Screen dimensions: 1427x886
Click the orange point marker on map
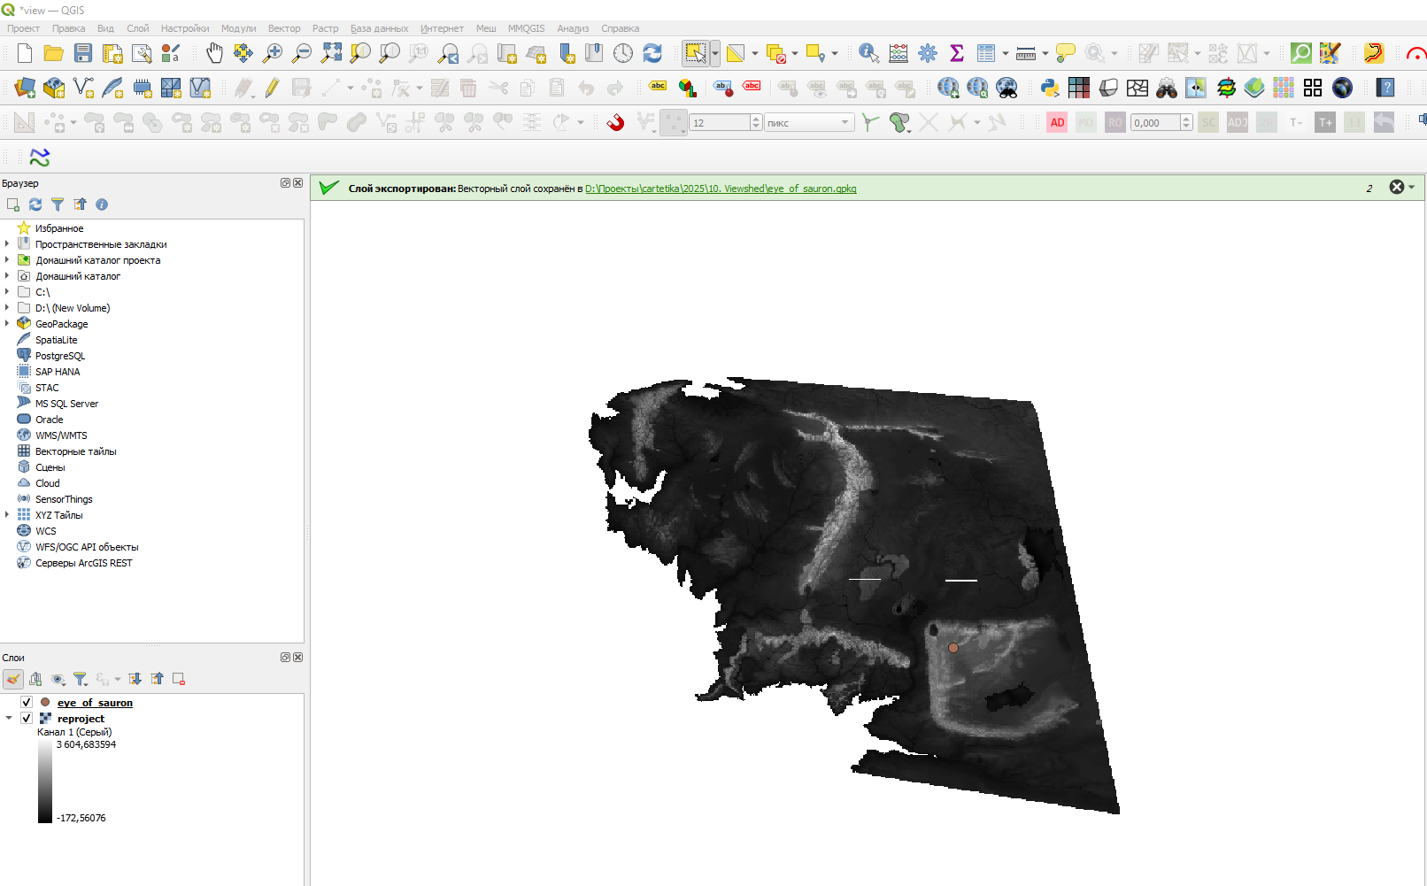(x=953, y=648)
